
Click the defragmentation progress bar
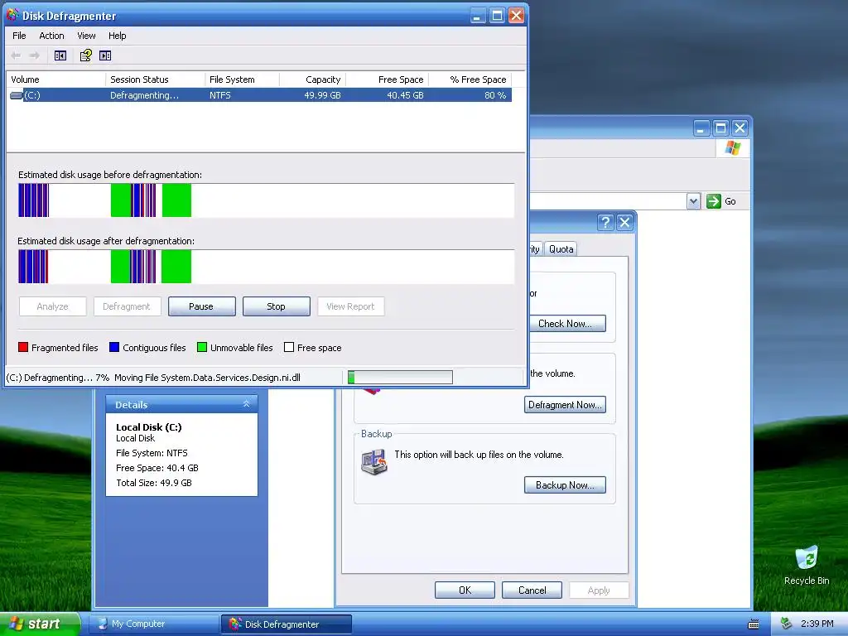400,378
